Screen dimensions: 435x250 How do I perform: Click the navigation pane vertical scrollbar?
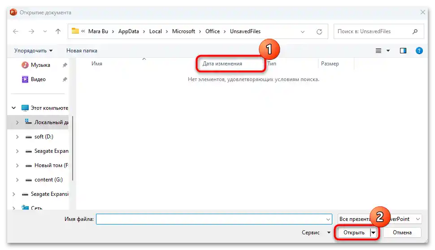(x=73, y=149)
